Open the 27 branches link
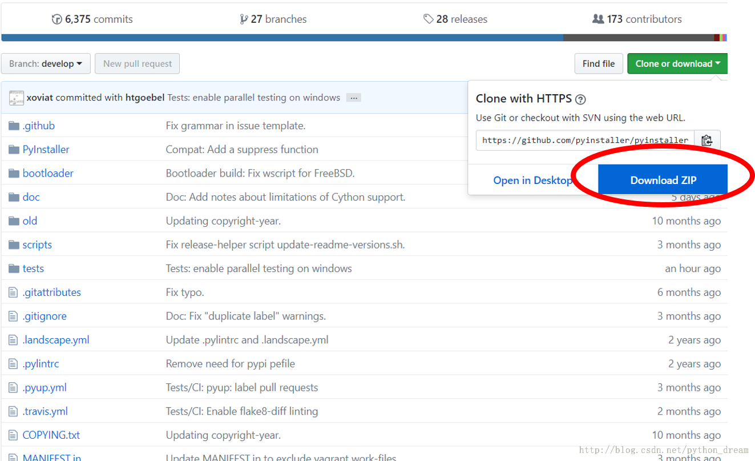 273,19
